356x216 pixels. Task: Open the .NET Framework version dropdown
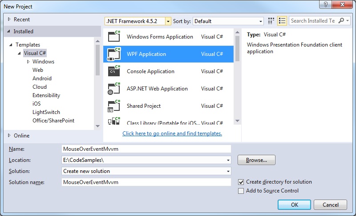coord(168,21)
